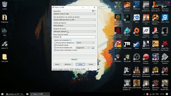The image size is (171, 96).
Task: Launch Call of Duty Modern shortcut
Action: pyautogui.click(x=156, y=19)
